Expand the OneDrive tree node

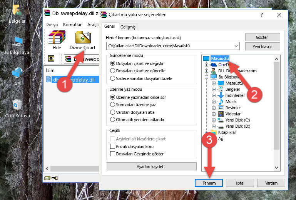click(207, 65)
